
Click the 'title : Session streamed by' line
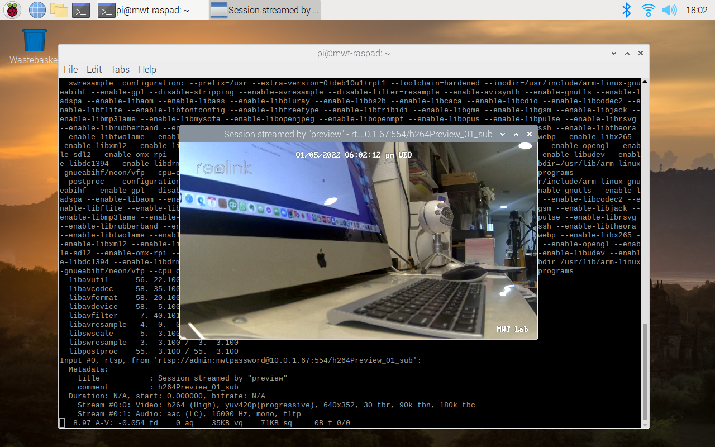(x=183, y=378)
